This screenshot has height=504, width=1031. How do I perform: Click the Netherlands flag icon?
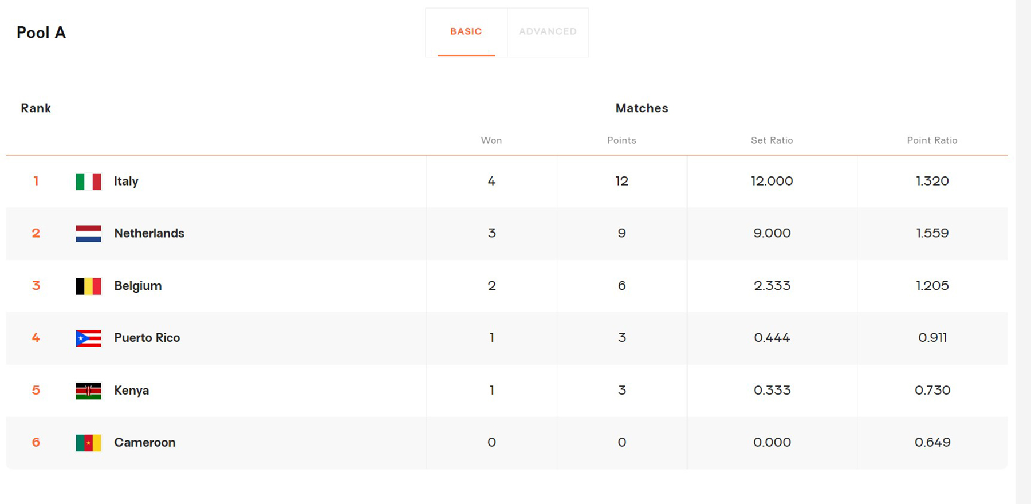(x=88, y=234)
